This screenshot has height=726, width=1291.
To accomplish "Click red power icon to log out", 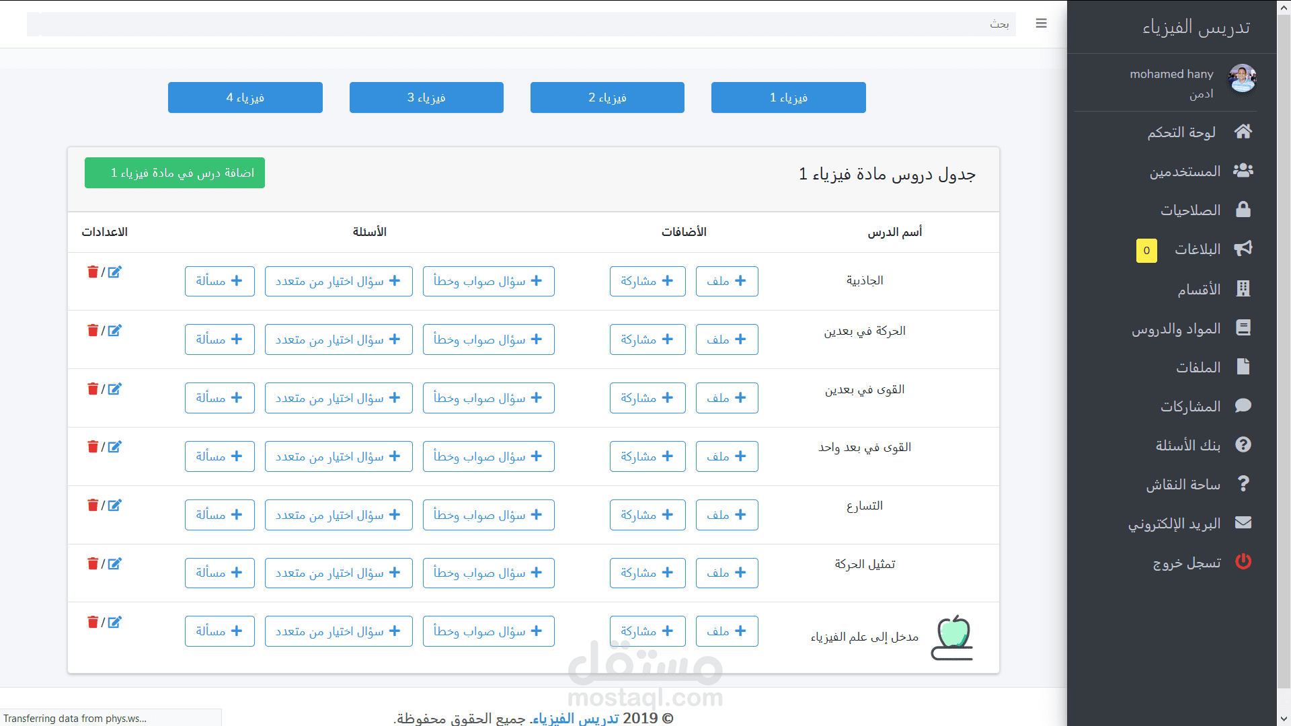I will pyautogui.click(x=1243, y=562).
